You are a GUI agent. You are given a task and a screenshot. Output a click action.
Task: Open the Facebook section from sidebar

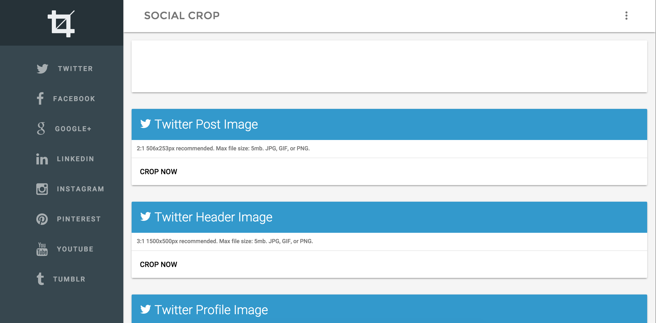(x=74, y=99)
